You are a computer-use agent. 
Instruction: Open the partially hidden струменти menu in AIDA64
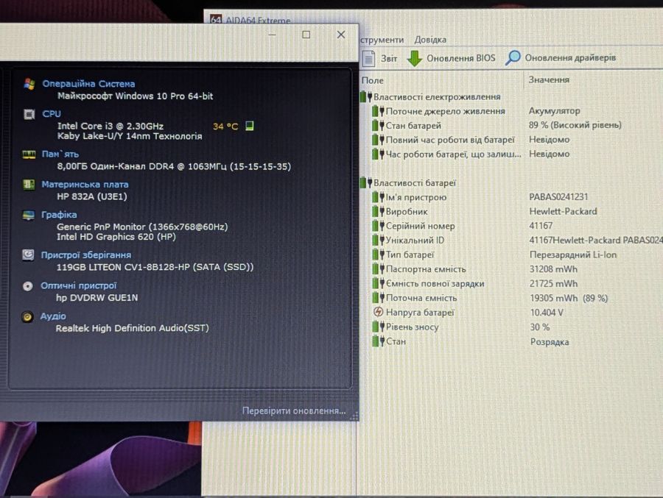click(x=382, y=40)
